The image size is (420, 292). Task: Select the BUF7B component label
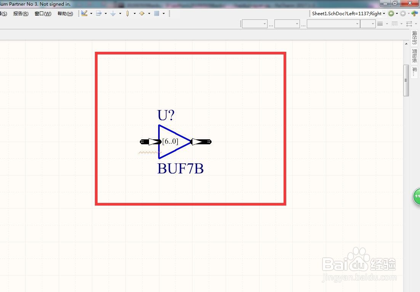tap(180, 169)
